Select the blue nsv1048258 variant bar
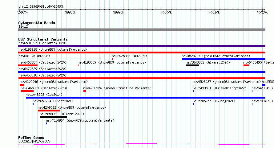Viewport: 274px width, 148px height. pyautogui.click(x=146, y=98)
